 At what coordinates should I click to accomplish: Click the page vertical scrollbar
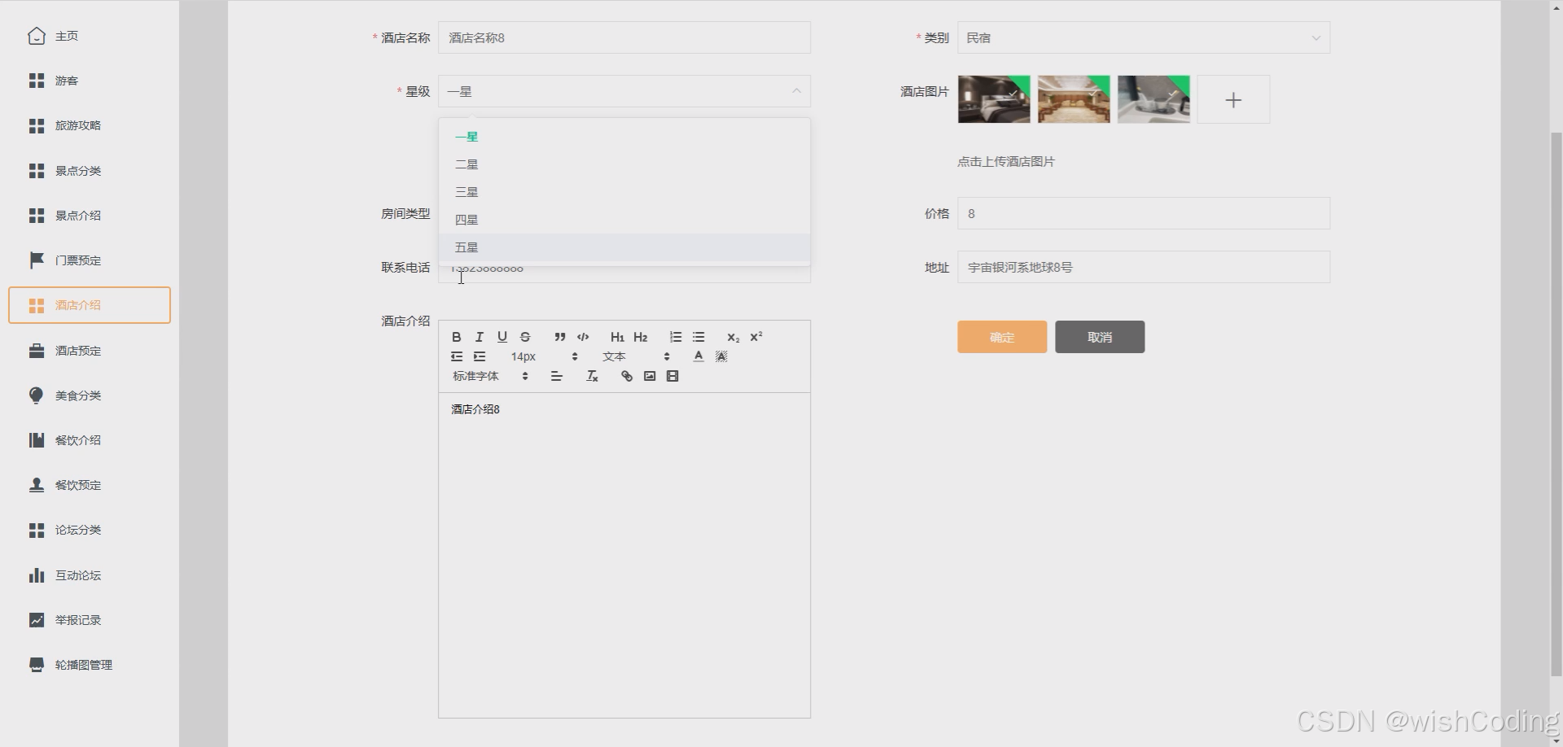tap(1556, 403)
